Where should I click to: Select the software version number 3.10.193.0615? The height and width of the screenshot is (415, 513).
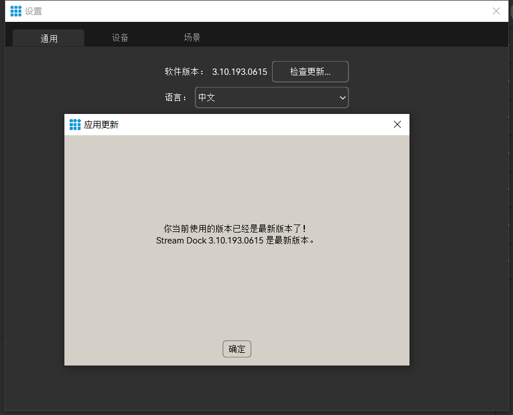click(x=239, y=72)
